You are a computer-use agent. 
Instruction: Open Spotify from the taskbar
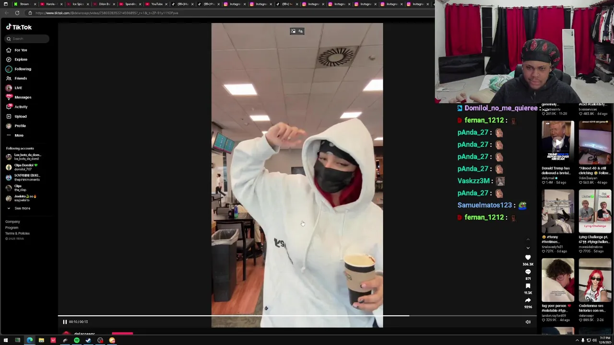(x=77, y=340)
